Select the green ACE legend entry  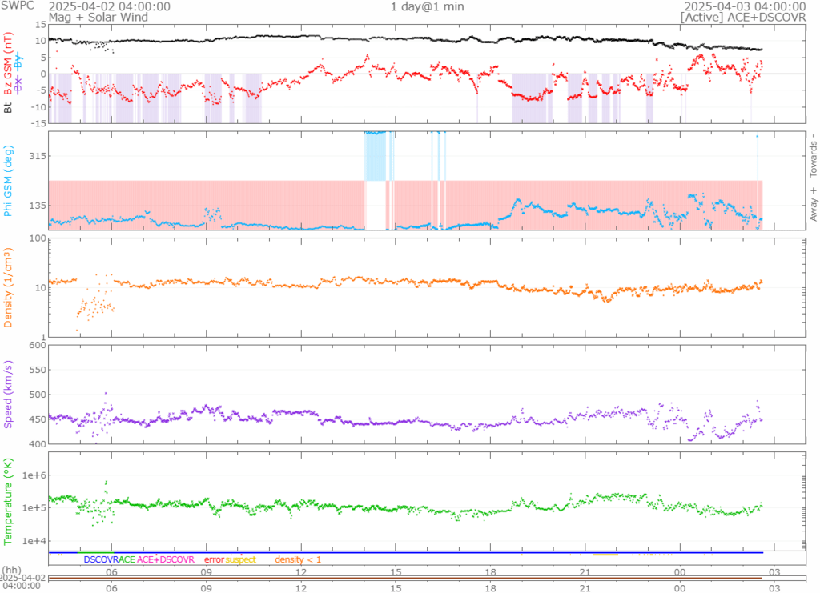click(126, 559)
